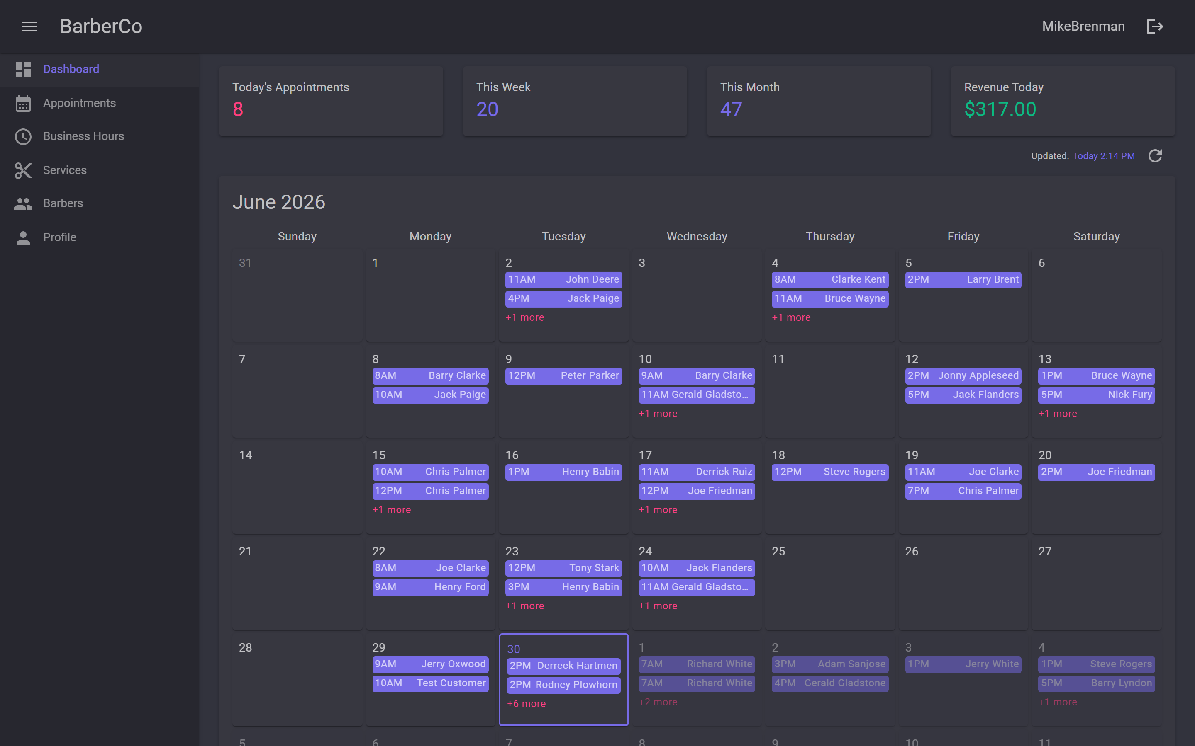1195x746 pixels.
Task: Go to Appointments page
Action: tap(100, 103)
